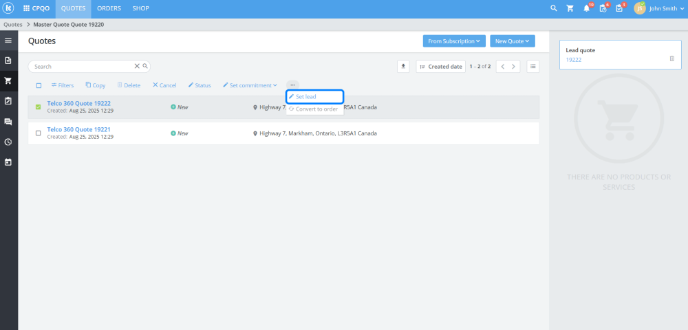Click the 1 – 2 of 2 pagination text
Image resolution: width=688 pixels, height=330 pixels.
(480, 66)
